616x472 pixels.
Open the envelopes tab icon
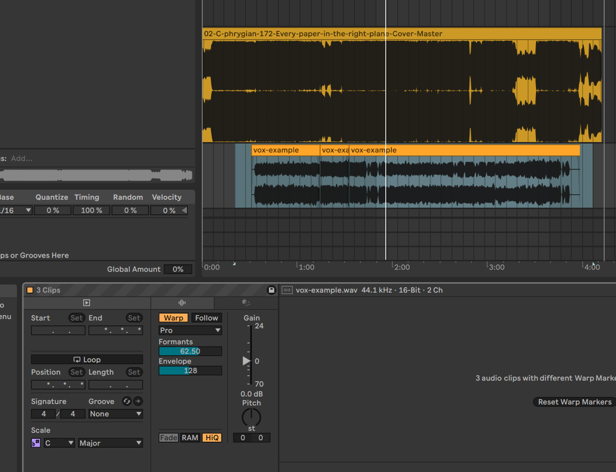point(246,303)
